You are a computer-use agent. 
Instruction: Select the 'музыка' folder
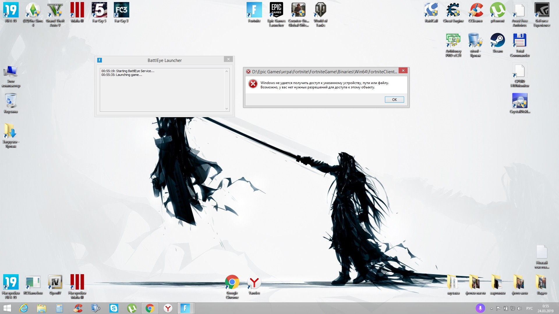click(x=453, y=285)
